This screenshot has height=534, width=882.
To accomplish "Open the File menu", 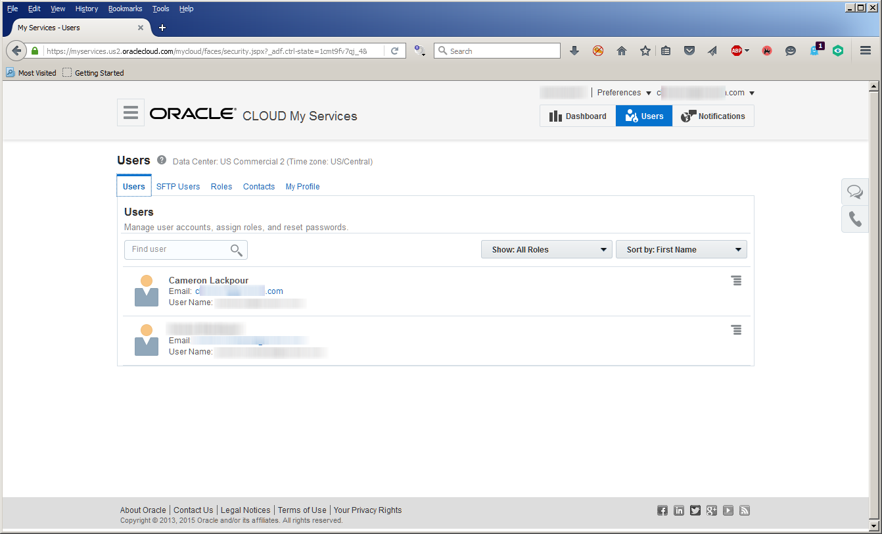I will coord(12,9).
